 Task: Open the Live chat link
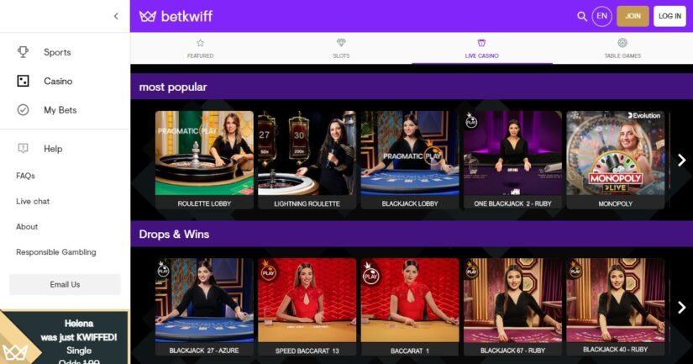tap(33, 201)
